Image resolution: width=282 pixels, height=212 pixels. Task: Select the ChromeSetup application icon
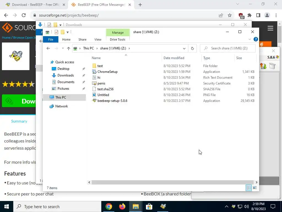pyautogui.click(x=94, y=71)
